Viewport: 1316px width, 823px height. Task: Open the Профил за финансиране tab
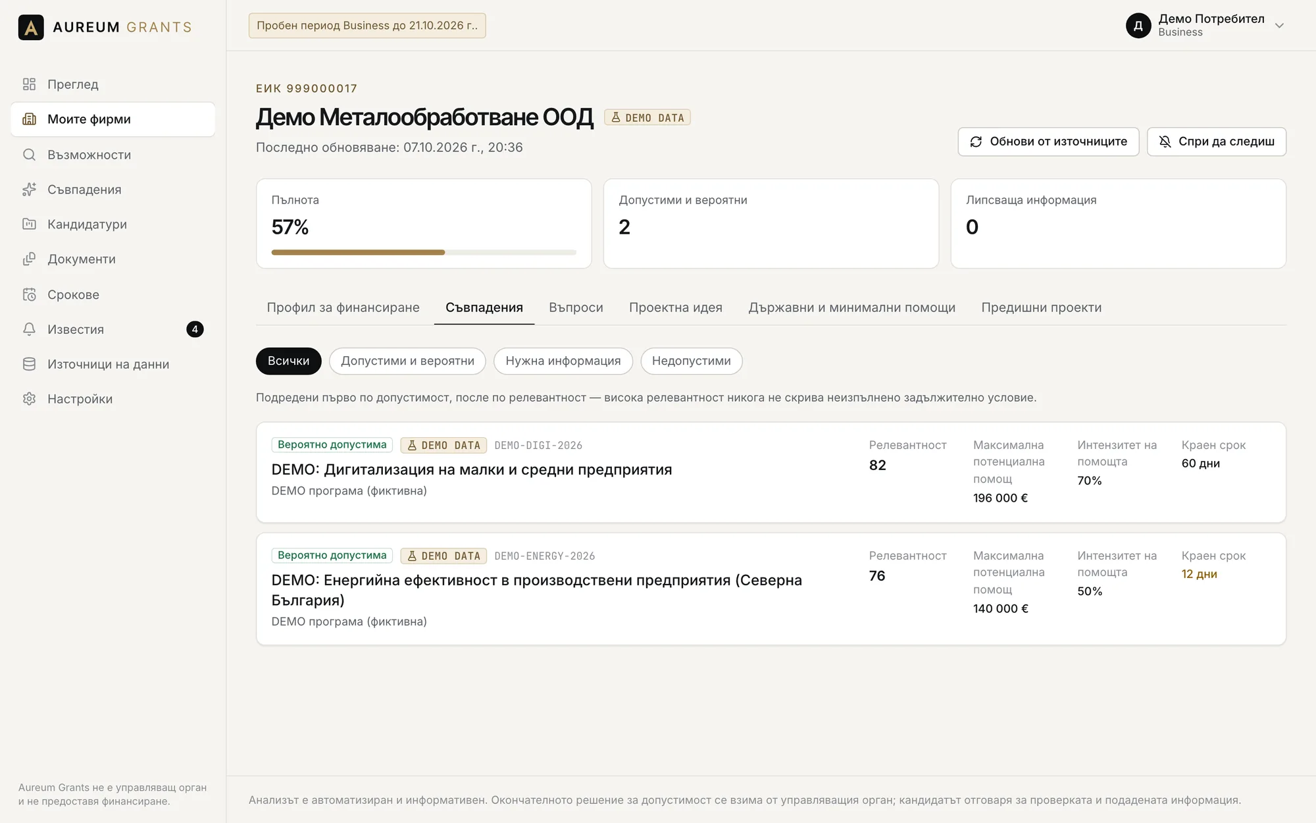tap(343, 307)
